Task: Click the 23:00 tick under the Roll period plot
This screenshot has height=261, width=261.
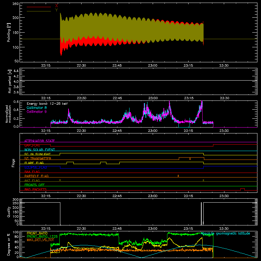Action: [x=153, y=98]
